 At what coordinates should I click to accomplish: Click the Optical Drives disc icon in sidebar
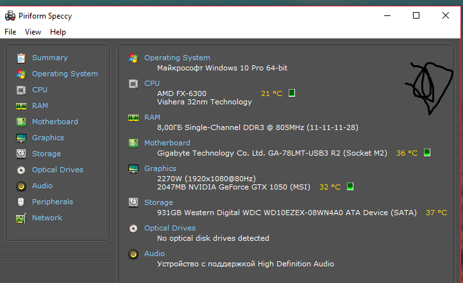pos(21,170)
